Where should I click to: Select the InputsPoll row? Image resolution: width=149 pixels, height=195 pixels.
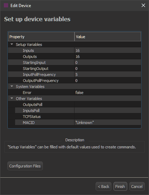point(74,111)
